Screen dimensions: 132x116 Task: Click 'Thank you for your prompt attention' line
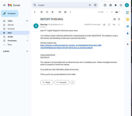[58, 74]
